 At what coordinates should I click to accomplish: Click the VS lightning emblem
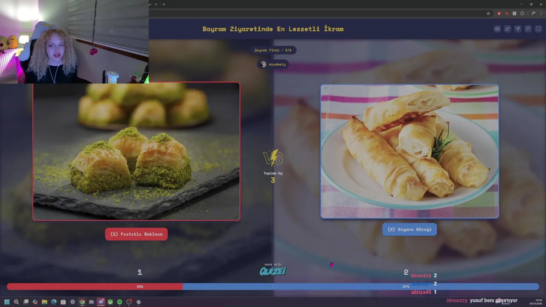[x=273, y=158]
